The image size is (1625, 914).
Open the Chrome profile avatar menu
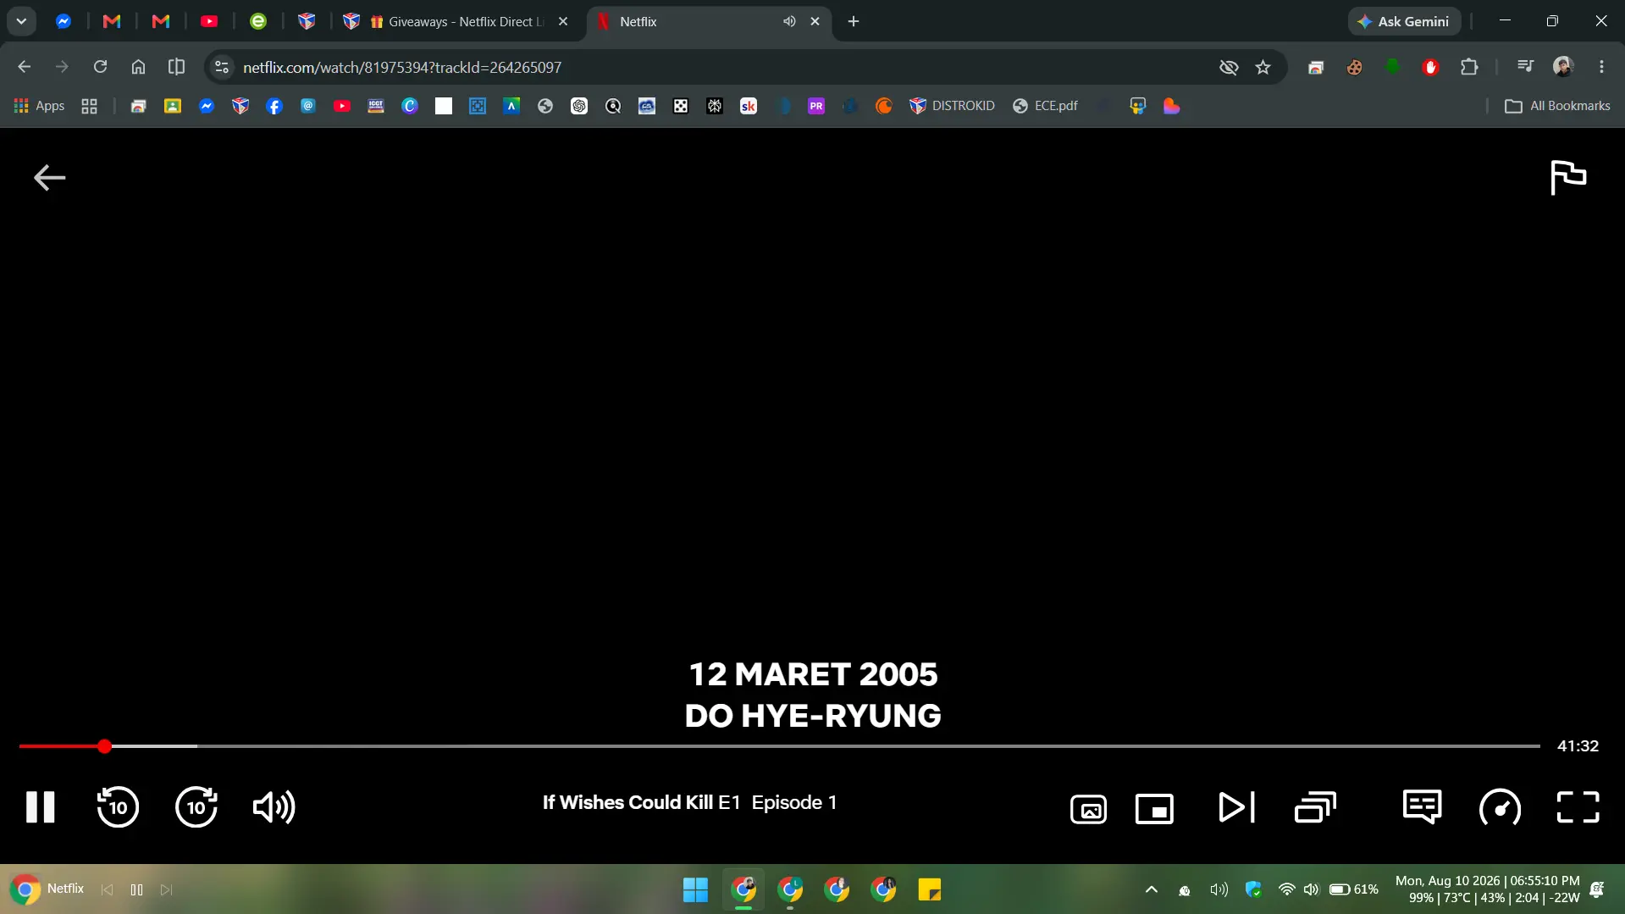click(x=1562, y=67)
